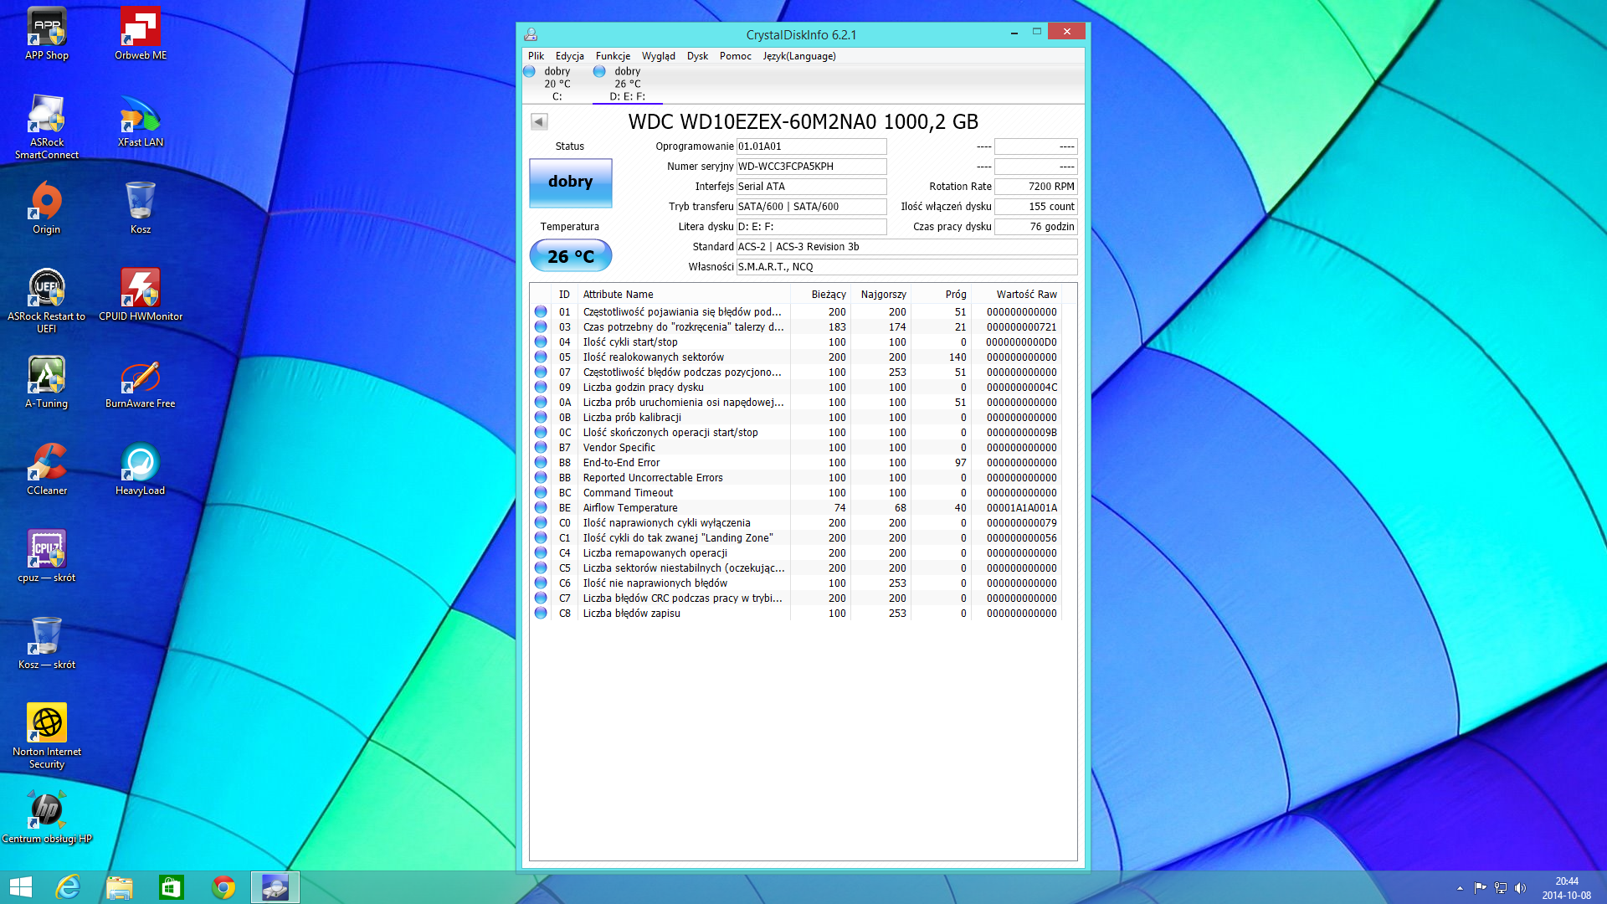Screen dimensions: 1607x904
Task: Open the Plik menu
Action: click(537, 56)
